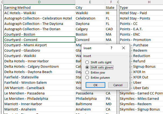Select column D header

coord(39,2)
